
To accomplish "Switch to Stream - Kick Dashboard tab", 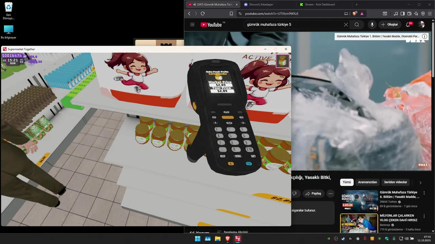I will [325, 4].
